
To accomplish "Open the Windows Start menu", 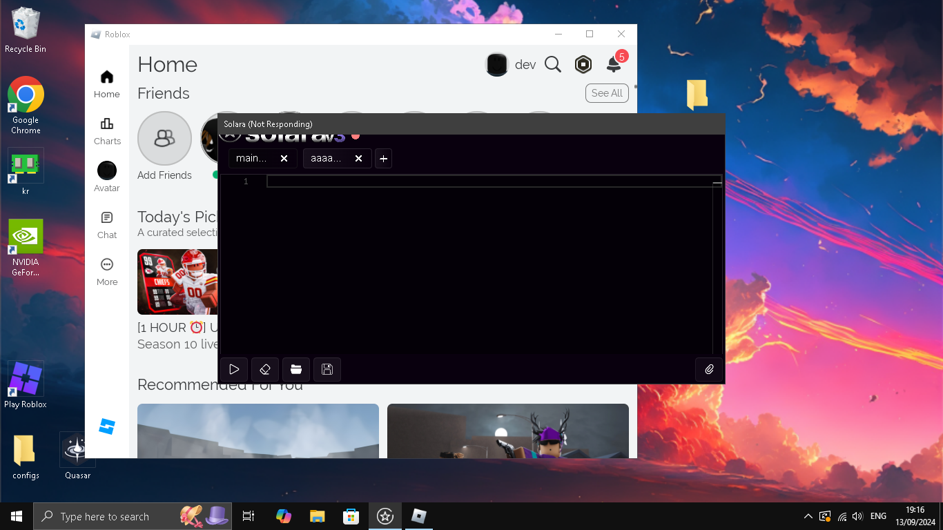I will coord(17,516).
